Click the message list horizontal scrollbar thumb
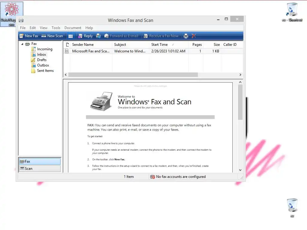Viewport: 307px width, 230px height. pyautogui.click(x=133, y=75)
